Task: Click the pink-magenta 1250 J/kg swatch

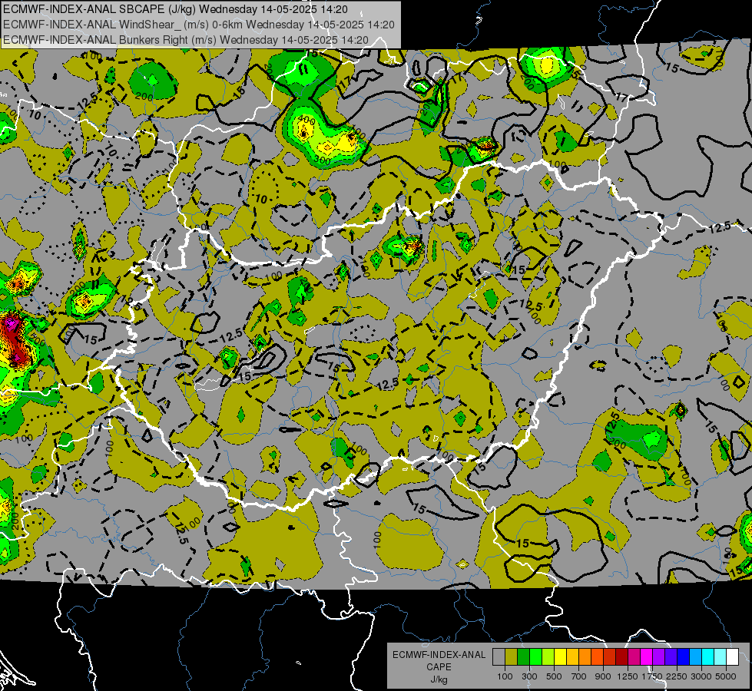Action: point(634,657)
